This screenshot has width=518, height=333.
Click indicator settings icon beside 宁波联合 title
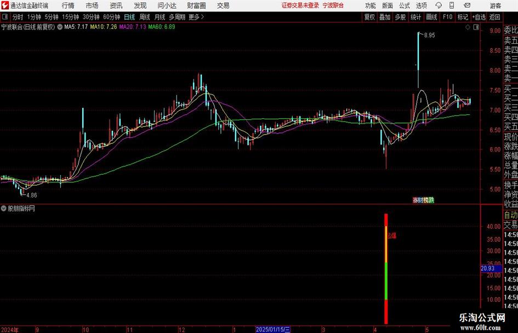click(60, 27)
